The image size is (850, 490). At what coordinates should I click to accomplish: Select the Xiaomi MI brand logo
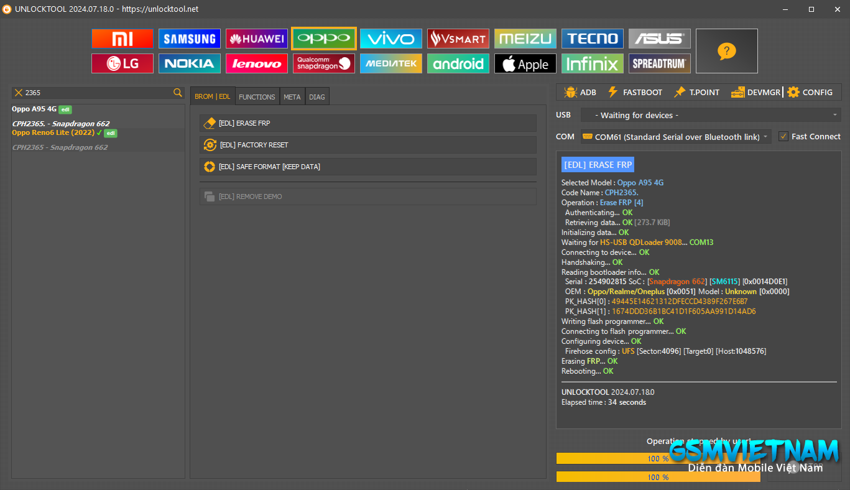[122, 39]
